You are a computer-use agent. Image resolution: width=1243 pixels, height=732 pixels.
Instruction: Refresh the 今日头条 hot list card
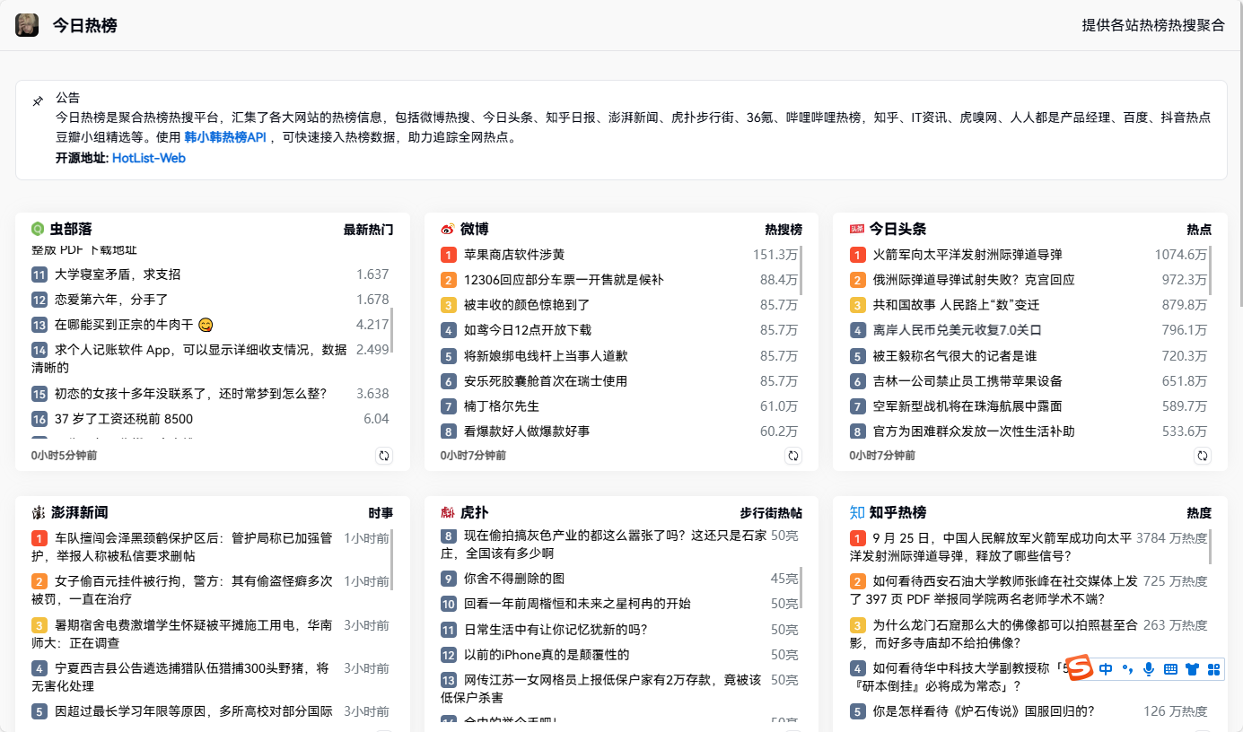(x=1203, y=456)
